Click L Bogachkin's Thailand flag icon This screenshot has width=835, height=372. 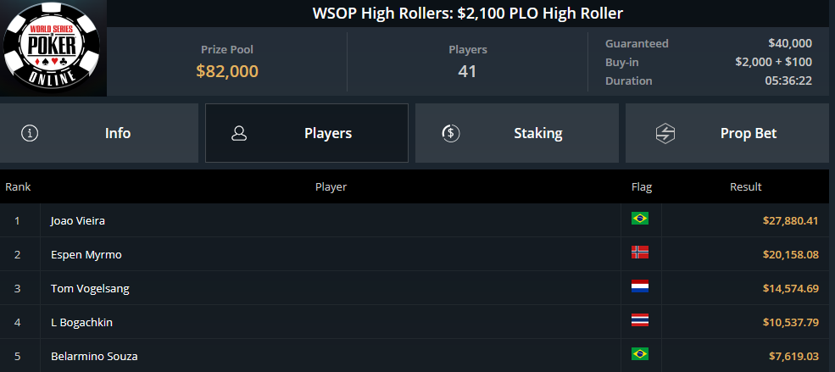[639, 319]
